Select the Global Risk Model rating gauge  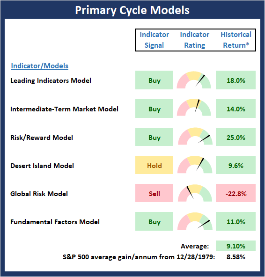(x=195, y=193)
